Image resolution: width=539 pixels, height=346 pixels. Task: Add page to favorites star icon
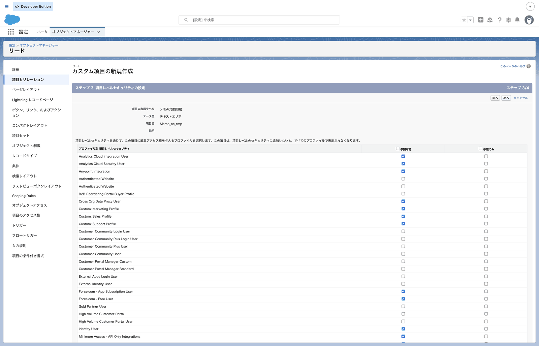[464, 20]
